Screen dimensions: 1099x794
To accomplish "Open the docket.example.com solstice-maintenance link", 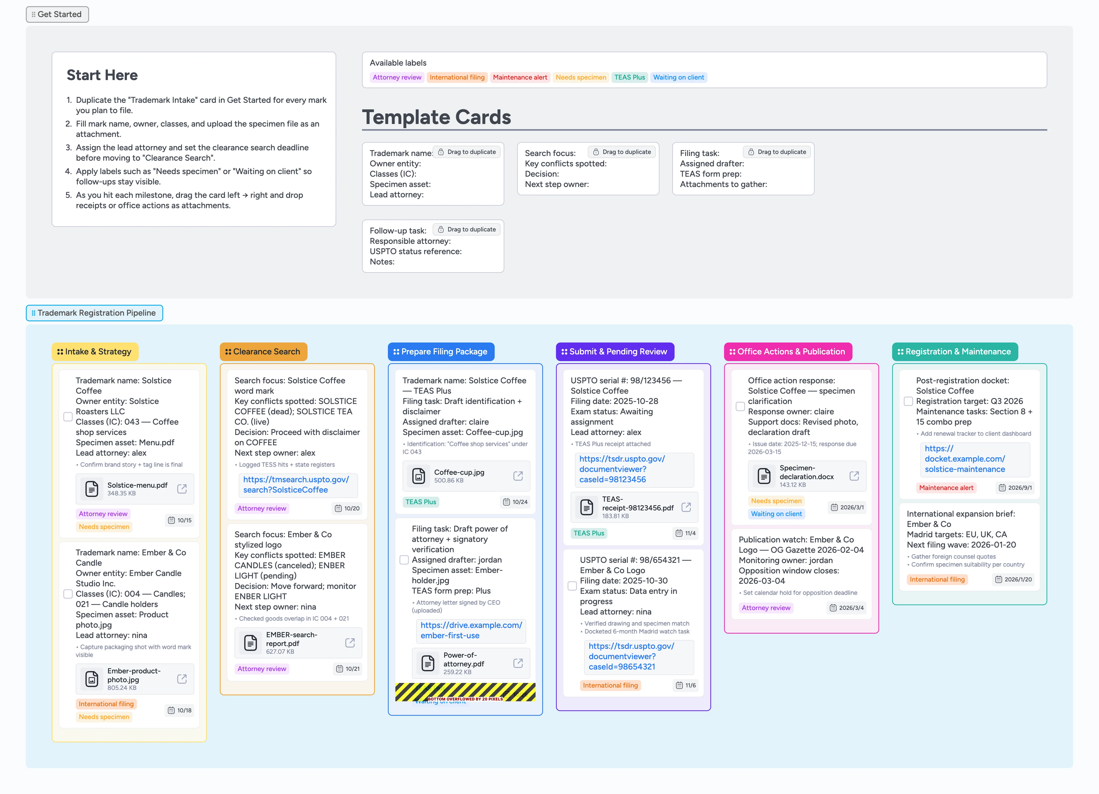I will point(964,459).
